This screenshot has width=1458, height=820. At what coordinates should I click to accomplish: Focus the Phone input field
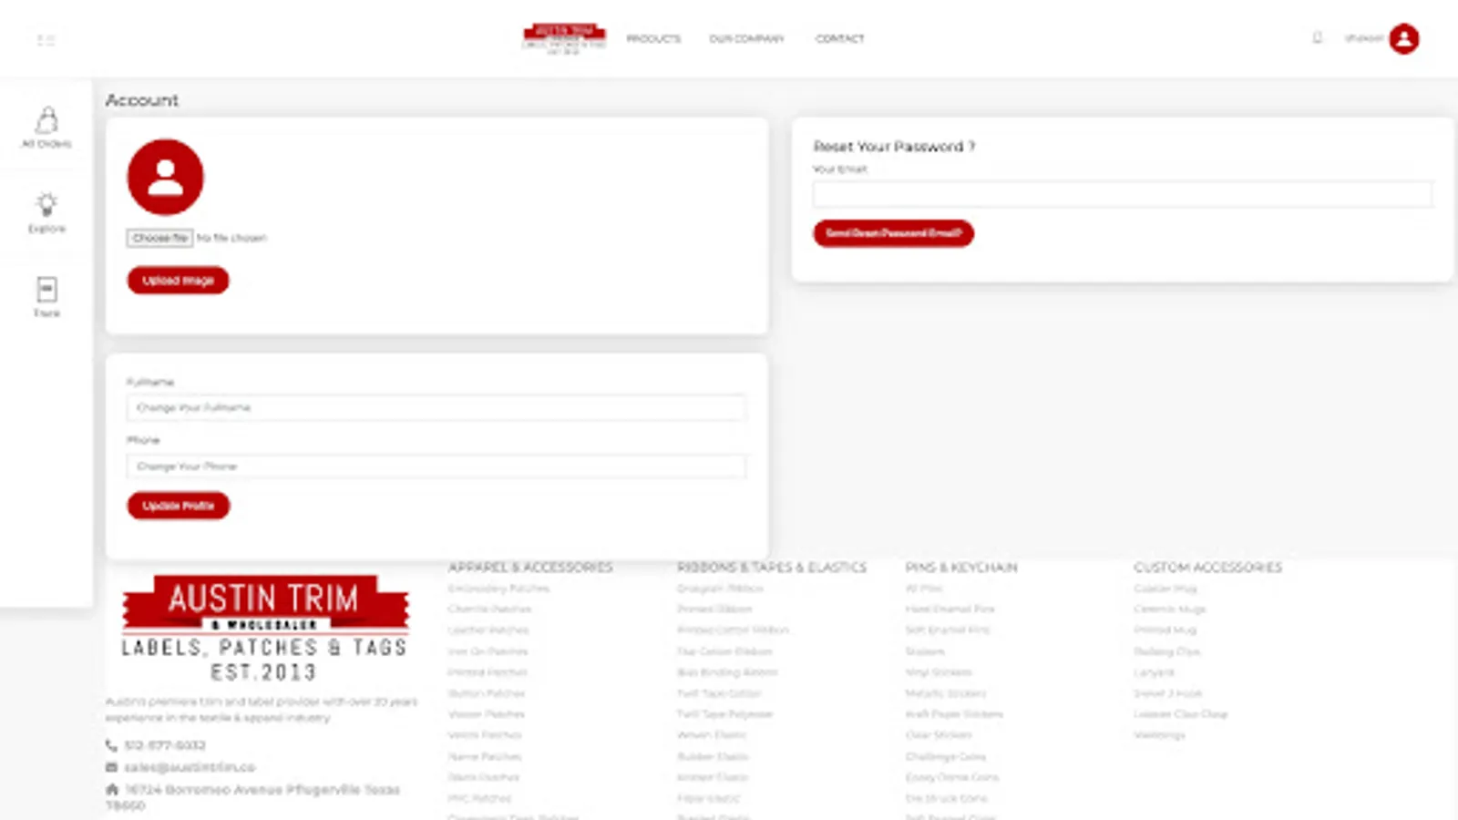pyautogui.click(x=436, y=466)
